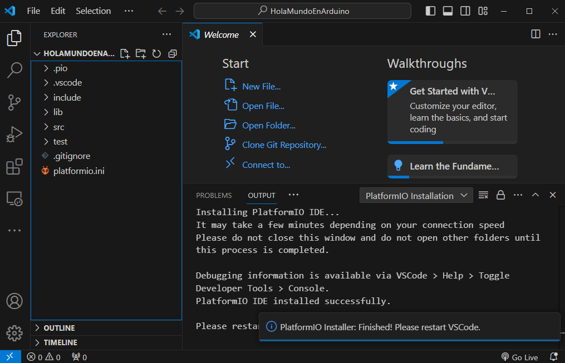565x363 pixels.
Task: Show forwarded ports status item
Action: pos(79,357)
